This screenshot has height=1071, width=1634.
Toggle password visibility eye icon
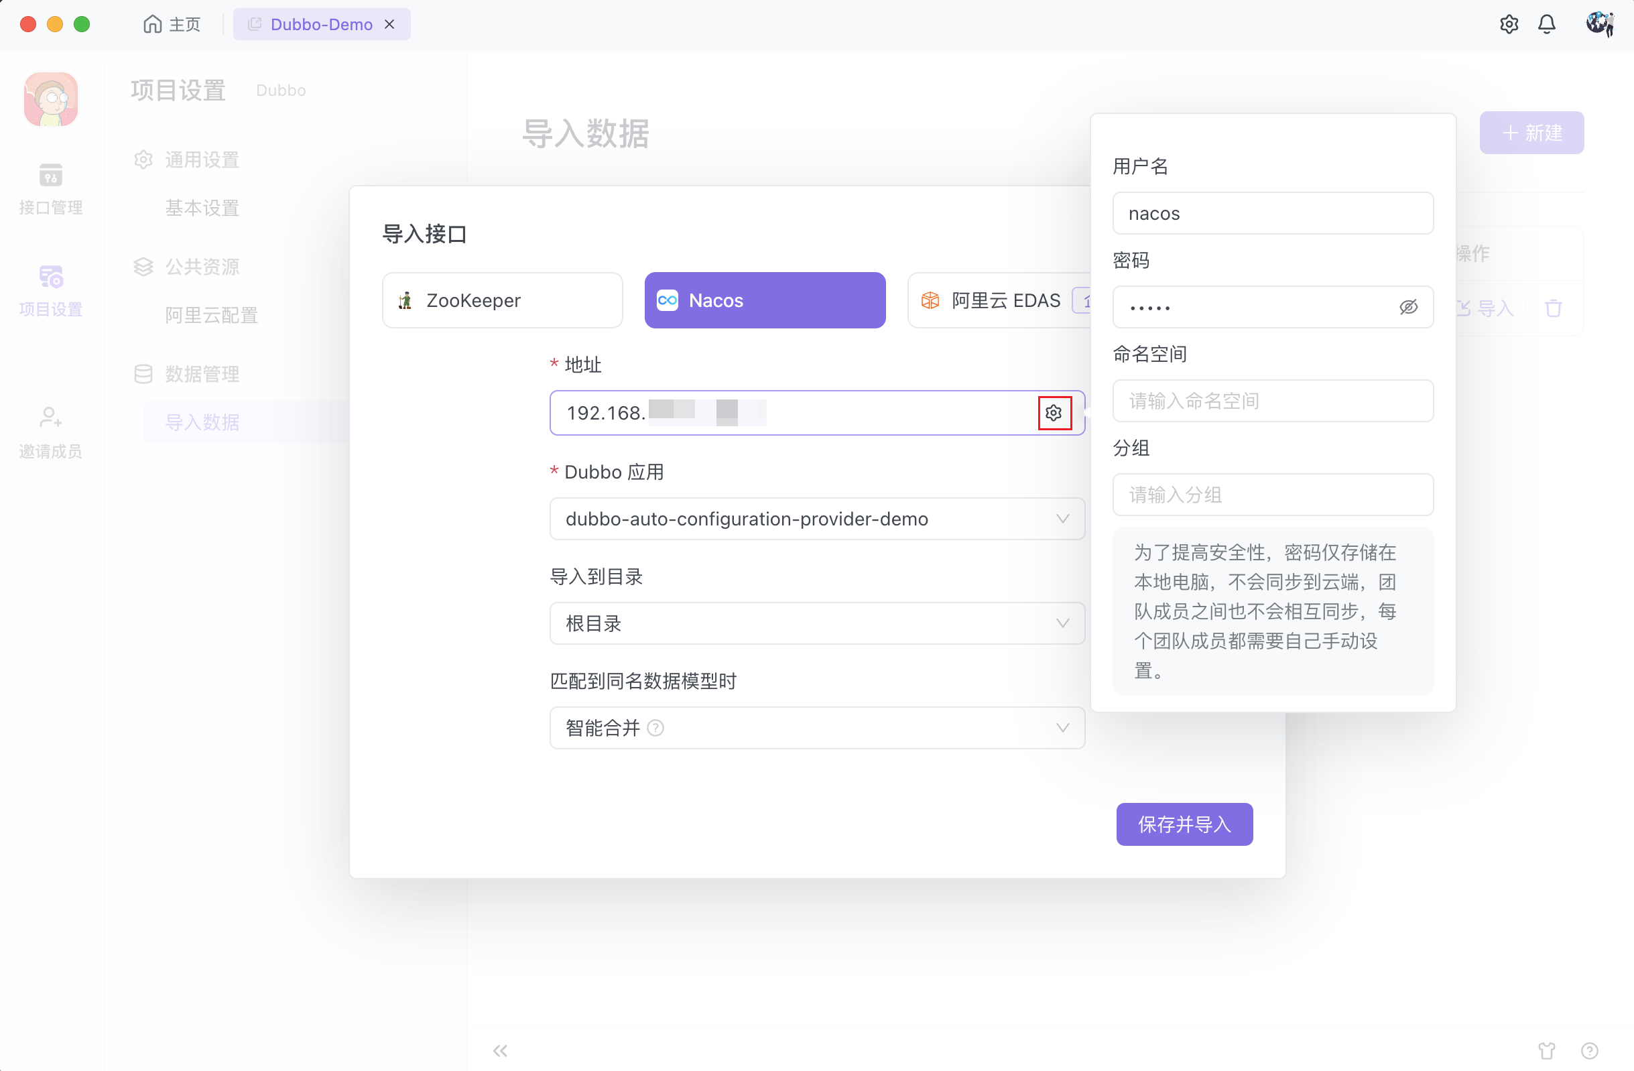tap(1408, 307)
